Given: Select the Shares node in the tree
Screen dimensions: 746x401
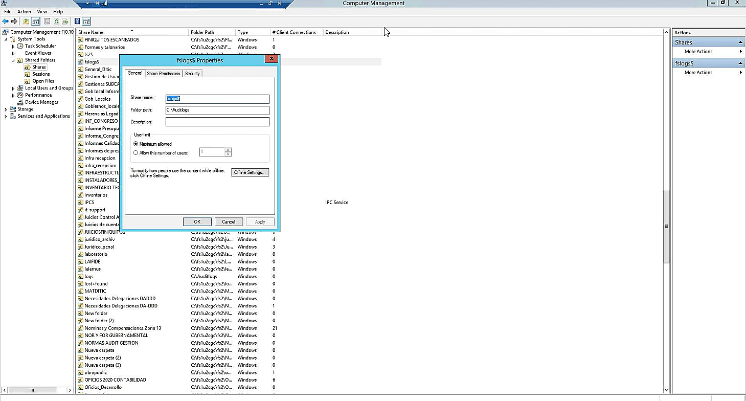Looking at the screenshot, I should click(39, 67).
